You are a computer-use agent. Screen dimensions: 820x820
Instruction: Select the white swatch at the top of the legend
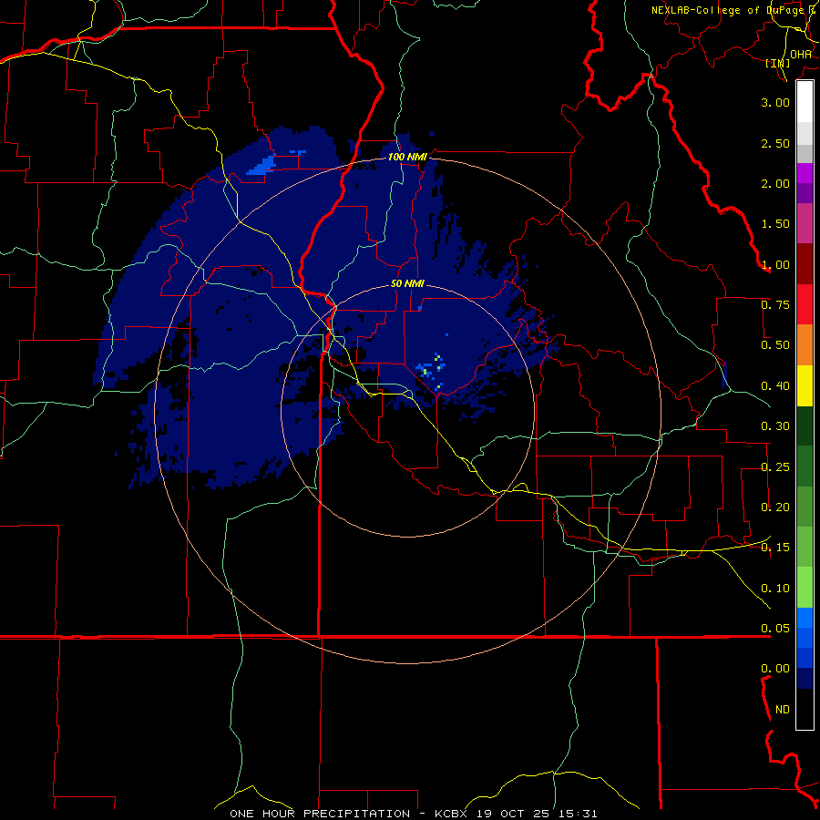coord(805,102)
